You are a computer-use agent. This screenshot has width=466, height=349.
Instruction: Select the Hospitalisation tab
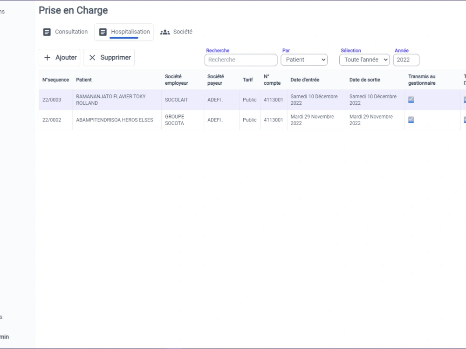(x=124, y=32)
